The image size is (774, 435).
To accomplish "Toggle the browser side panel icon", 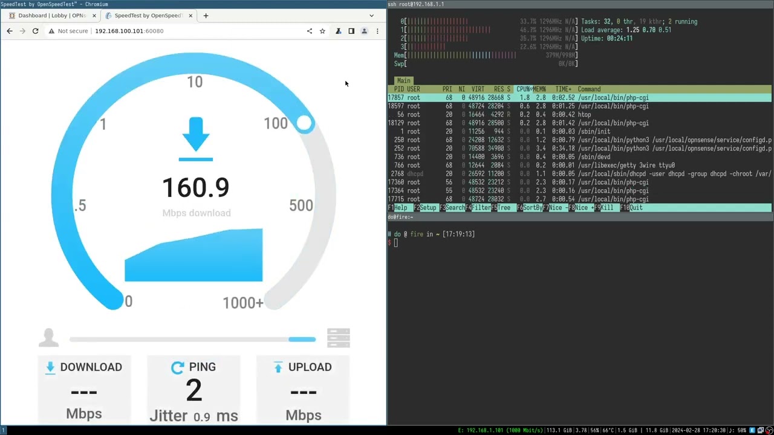I will click(x=351, y=31).
